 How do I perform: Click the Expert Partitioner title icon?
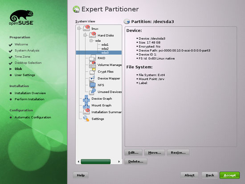[x=76, y=9]
